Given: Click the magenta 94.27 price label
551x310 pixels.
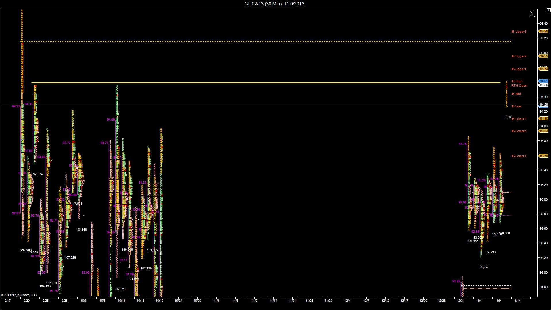Looking at the screenshot, I should coord(16,106).
